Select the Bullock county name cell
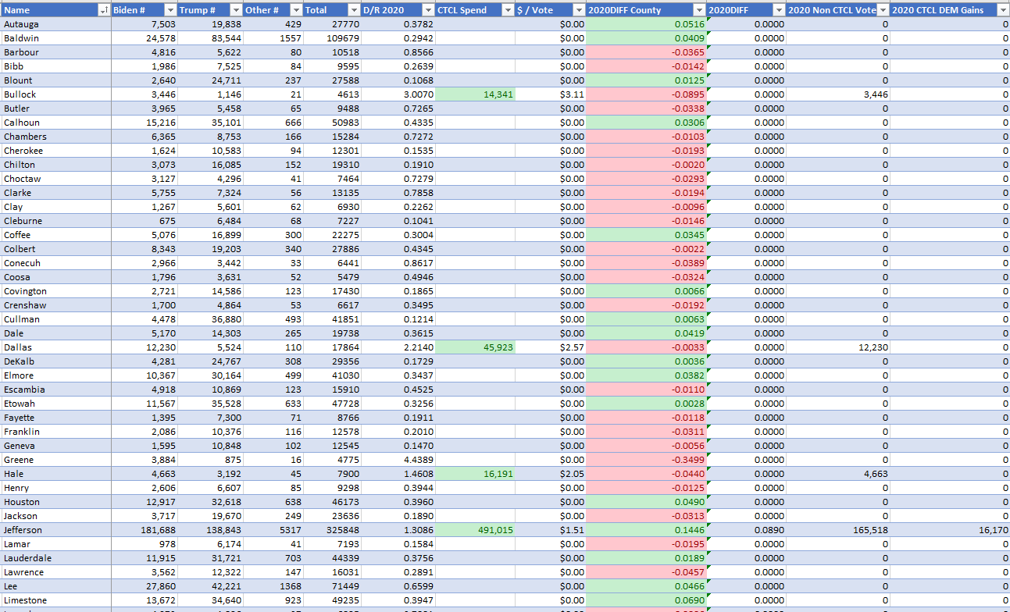This screenshot has height=612, width=1010. [55, 94]
